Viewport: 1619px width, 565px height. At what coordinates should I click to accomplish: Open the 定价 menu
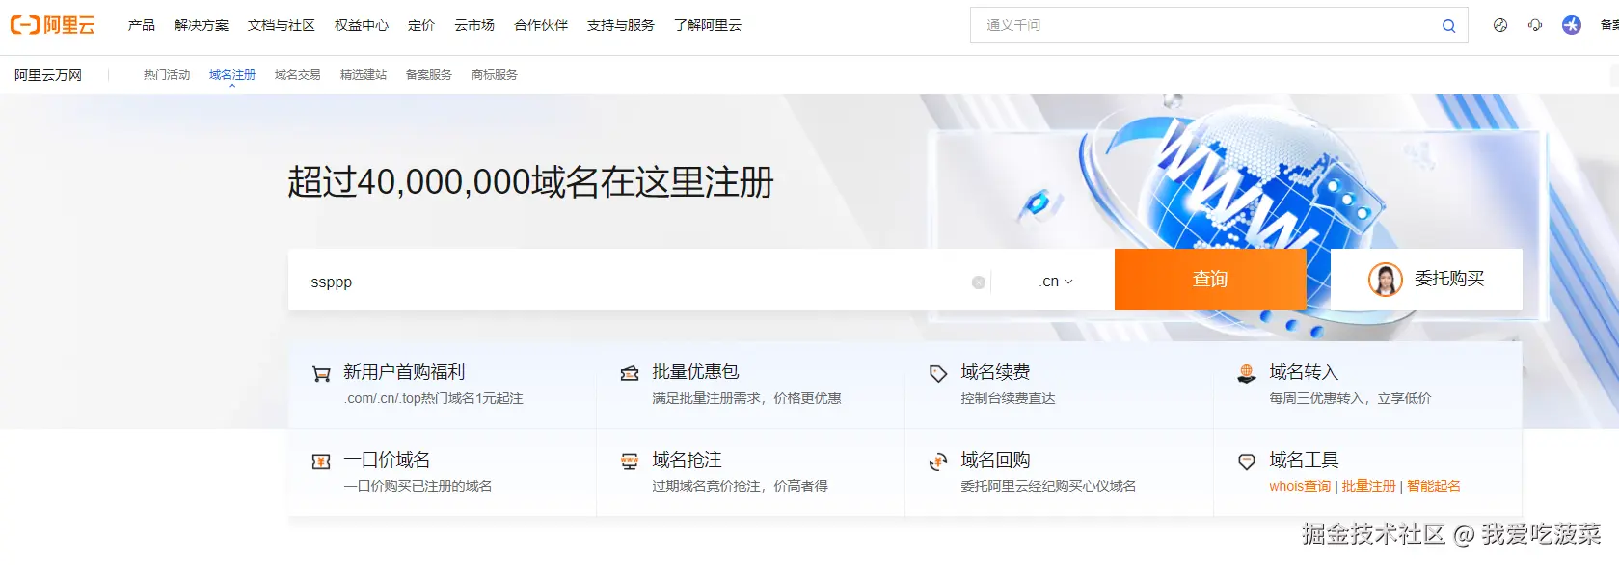[x=421, y=25]
